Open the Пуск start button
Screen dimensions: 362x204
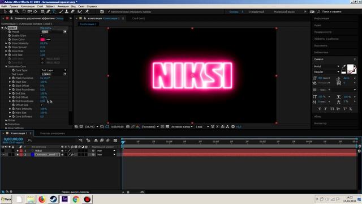coord(6,199)
